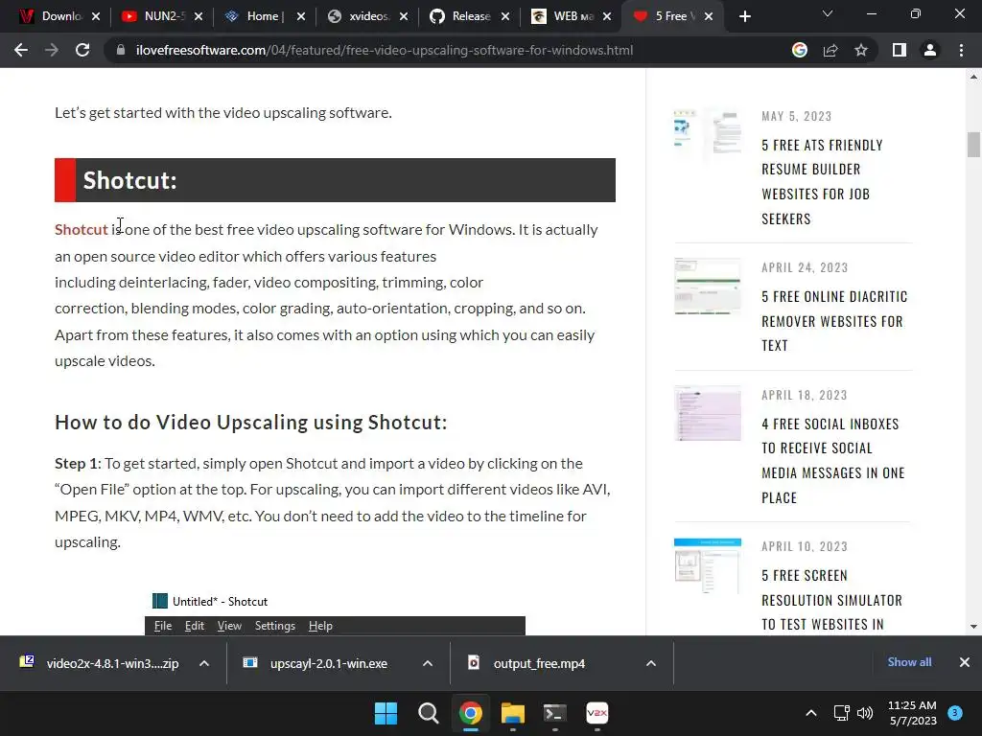Open the Chrome profile menu
Screen dimensions: 982x736
click(x=930, y=50)
